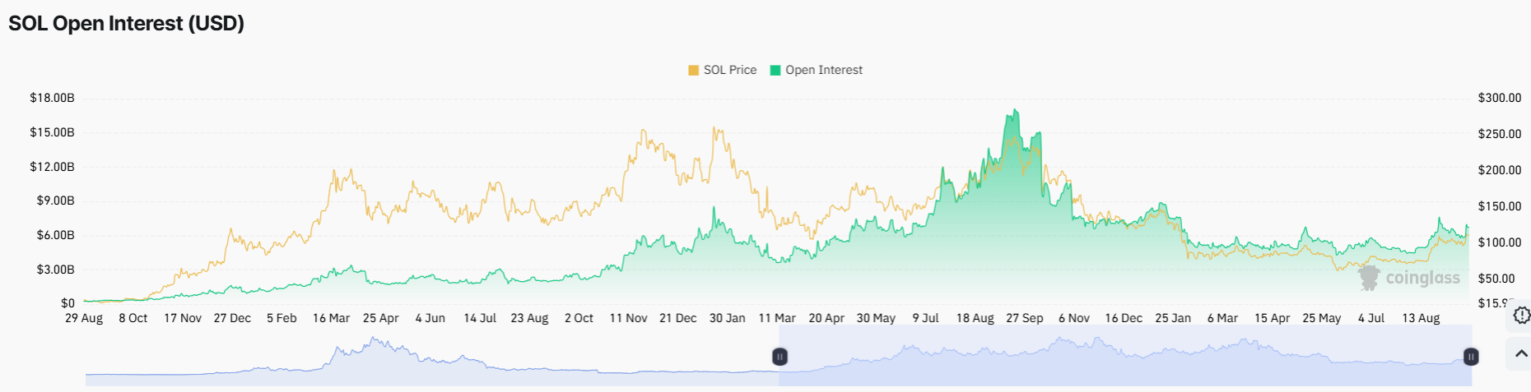
Task: Click the $300.00 price axis label
Action: click(x=1500, y=98)
